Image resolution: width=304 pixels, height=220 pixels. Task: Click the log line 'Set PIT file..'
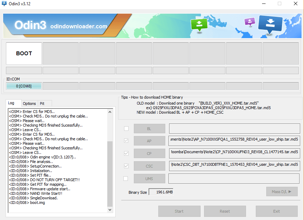click(x=30, y=175)
